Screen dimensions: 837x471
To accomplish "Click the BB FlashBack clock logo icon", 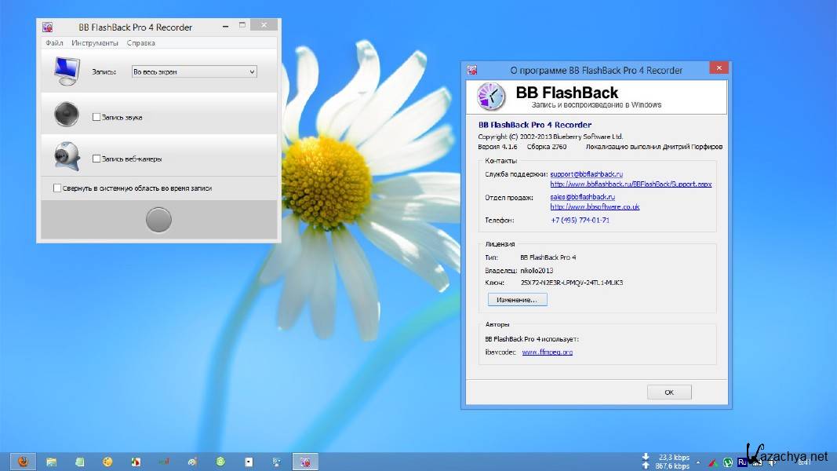I will [491, 97].
